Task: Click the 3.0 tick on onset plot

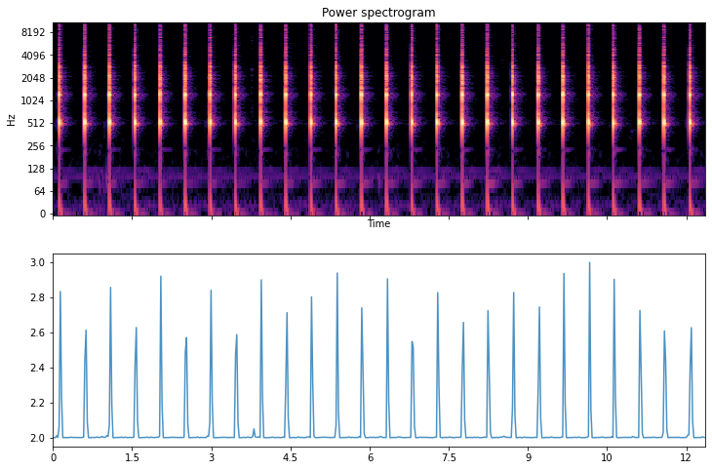Action: 37,263
